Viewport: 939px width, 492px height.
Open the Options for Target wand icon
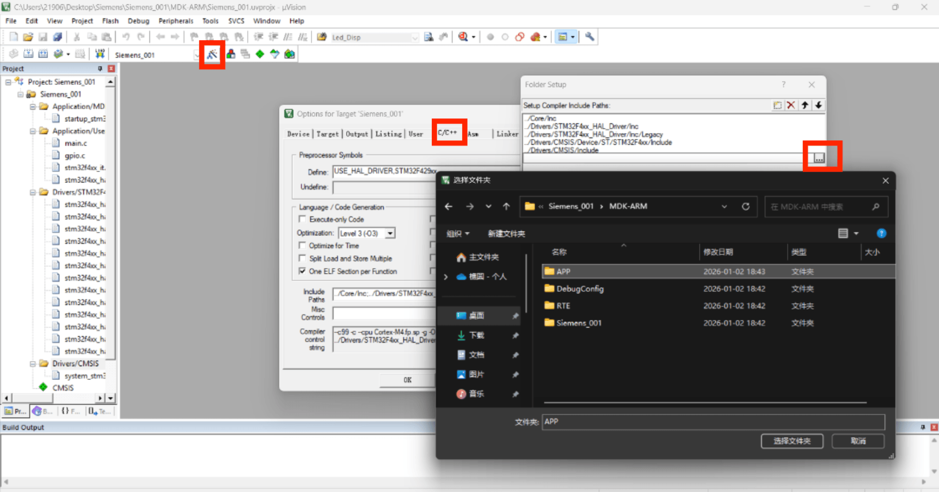point(212,54)
